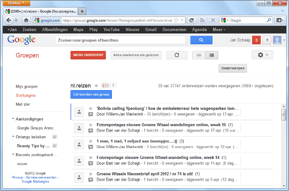Click the share plus button near profile

coord(267,40)
